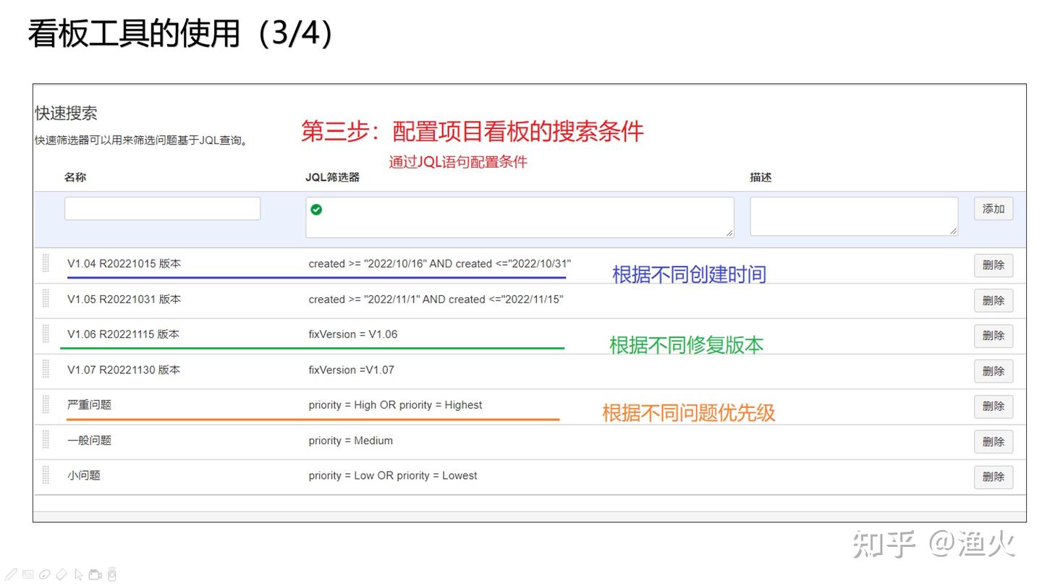Viewport: 1042px width, 586px height.
Task: Click the 描述 description text area
Action: 853,216
